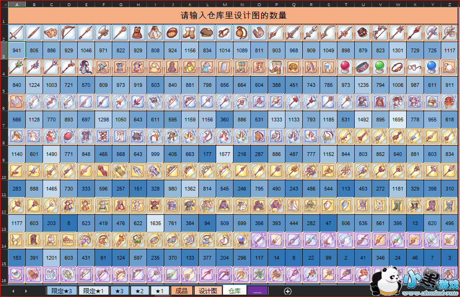The height and width of the screenshot is (297, 460).
Task: Click the dark studded gauntlet icon above 879
Action: tap(363, 33)
